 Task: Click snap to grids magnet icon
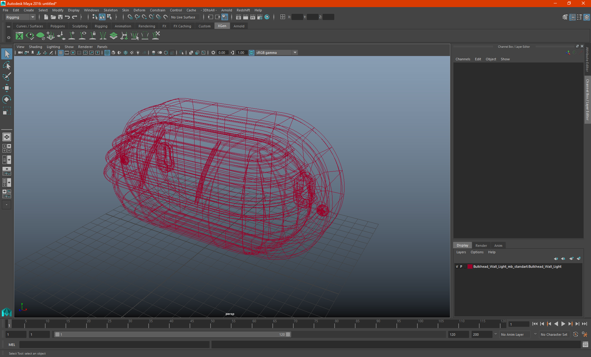tap(130, 17)
